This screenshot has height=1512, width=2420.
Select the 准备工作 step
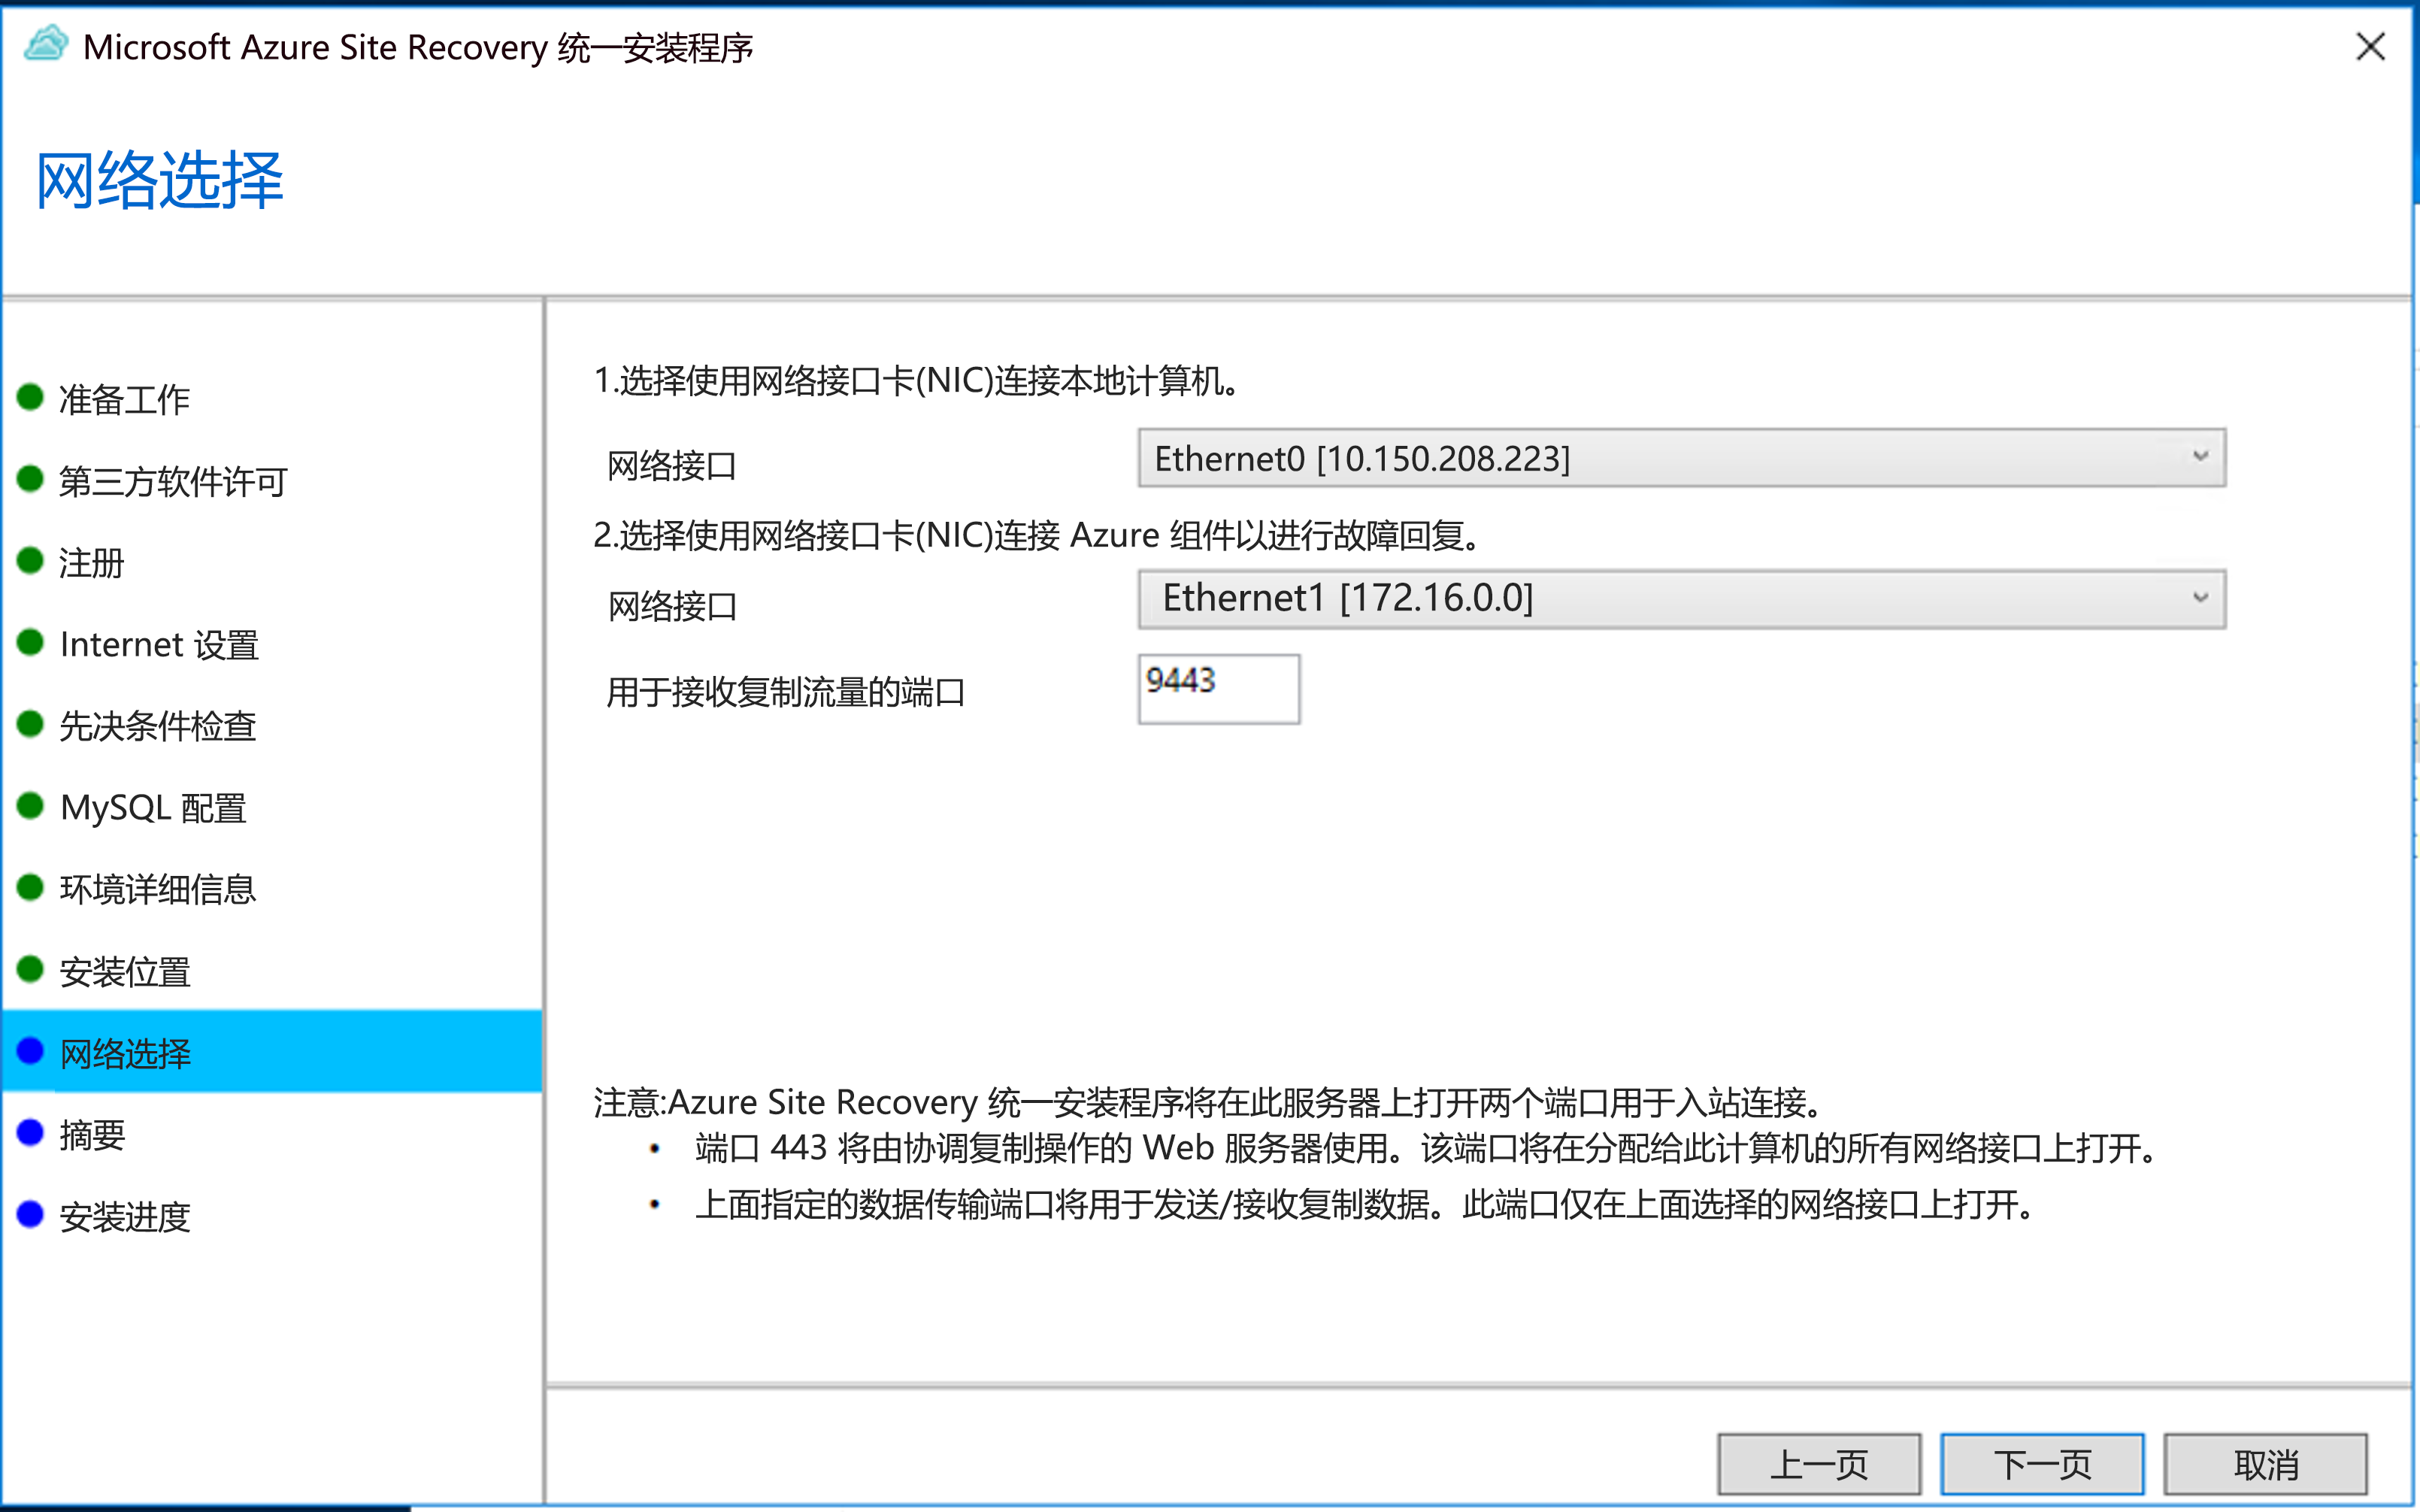[x=125, y=399]
